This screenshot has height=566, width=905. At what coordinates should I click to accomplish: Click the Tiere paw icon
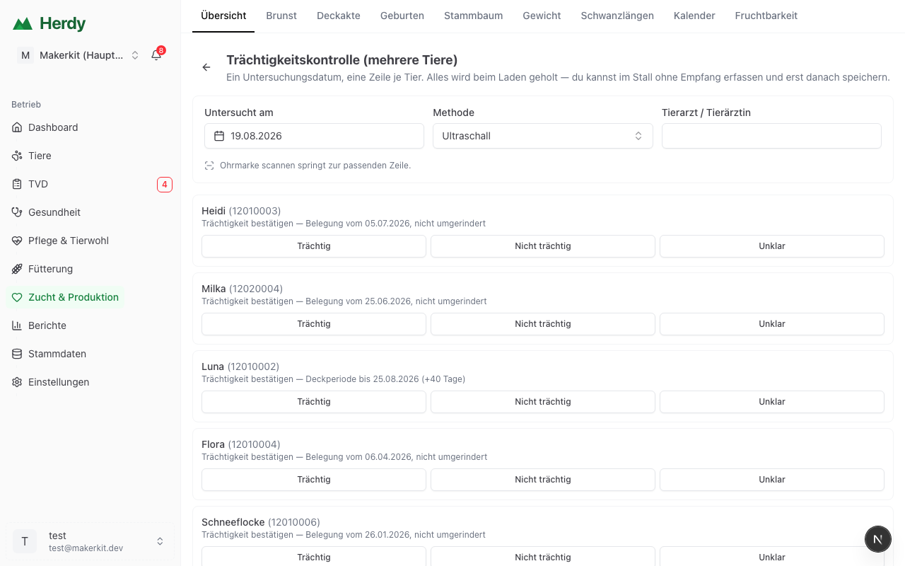[x=17, y=156]
